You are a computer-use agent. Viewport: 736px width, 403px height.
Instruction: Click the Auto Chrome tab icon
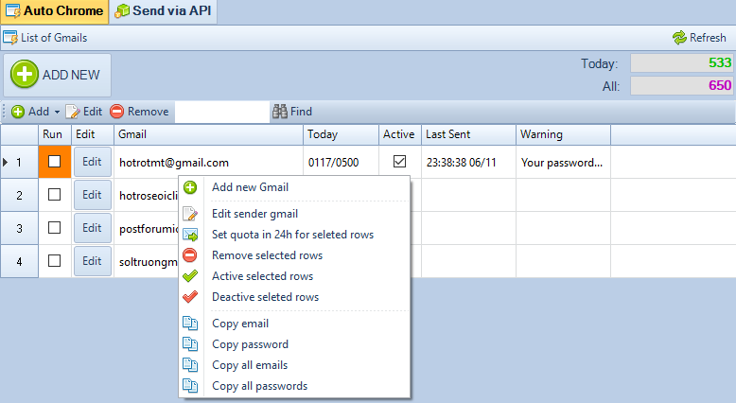12,10
